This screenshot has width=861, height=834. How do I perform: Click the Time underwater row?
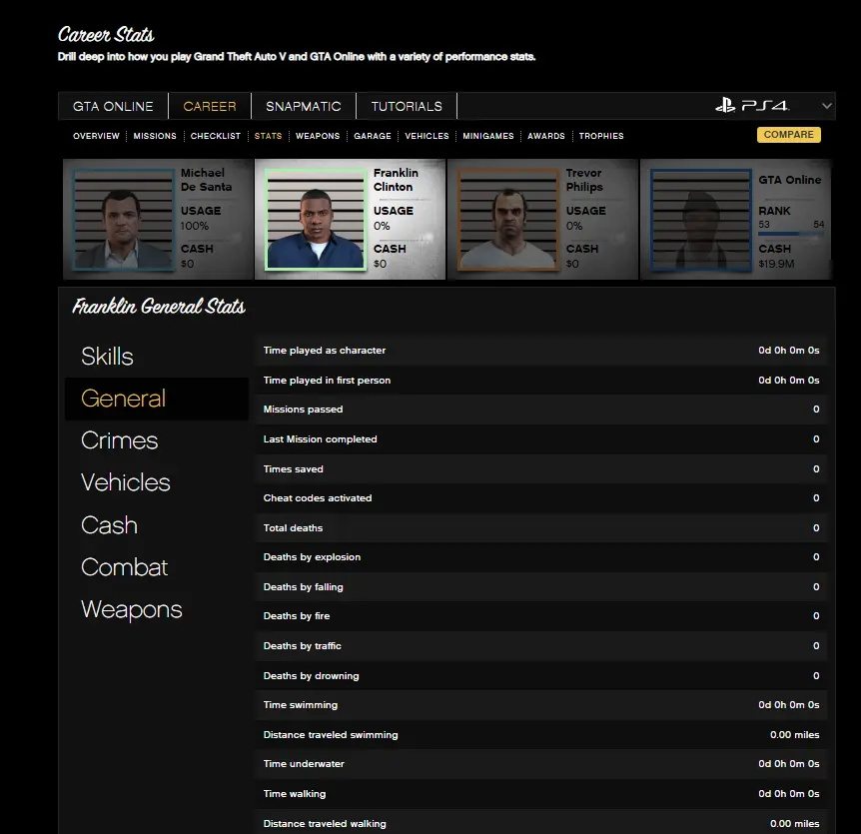[540, 764]
